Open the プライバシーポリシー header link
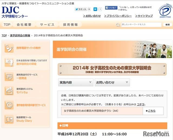 click(118, 16)
